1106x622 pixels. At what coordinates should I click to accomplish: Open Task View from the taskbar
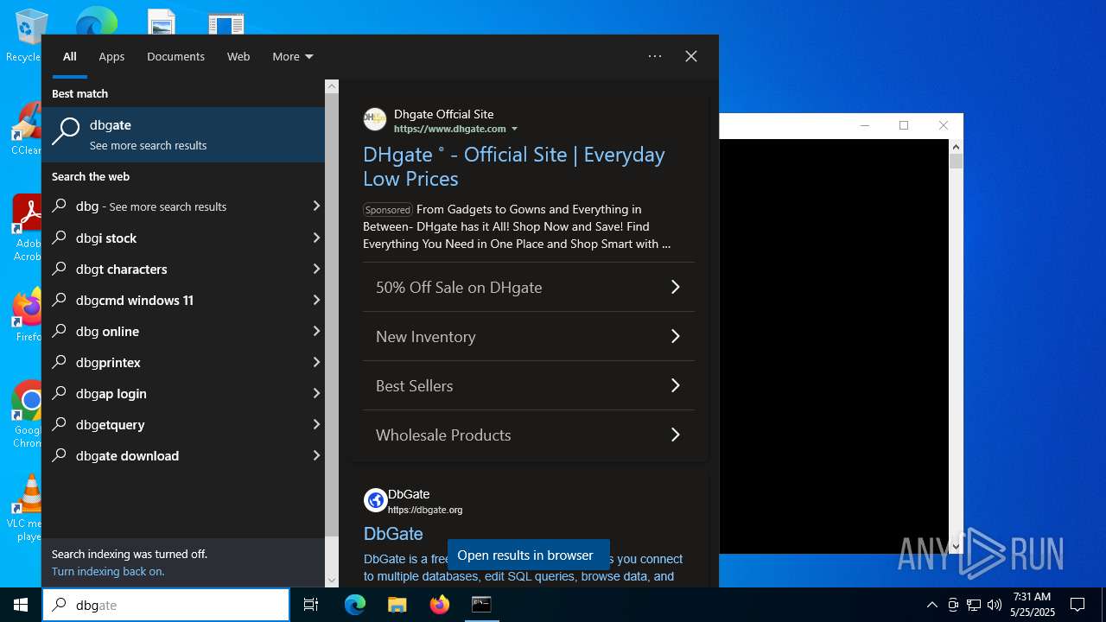pyautogui.click(x=311, y=605)
